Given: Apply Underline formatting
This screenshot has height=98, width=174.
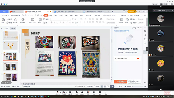Looking at the screenshot, I should click(x=57, y=22).
